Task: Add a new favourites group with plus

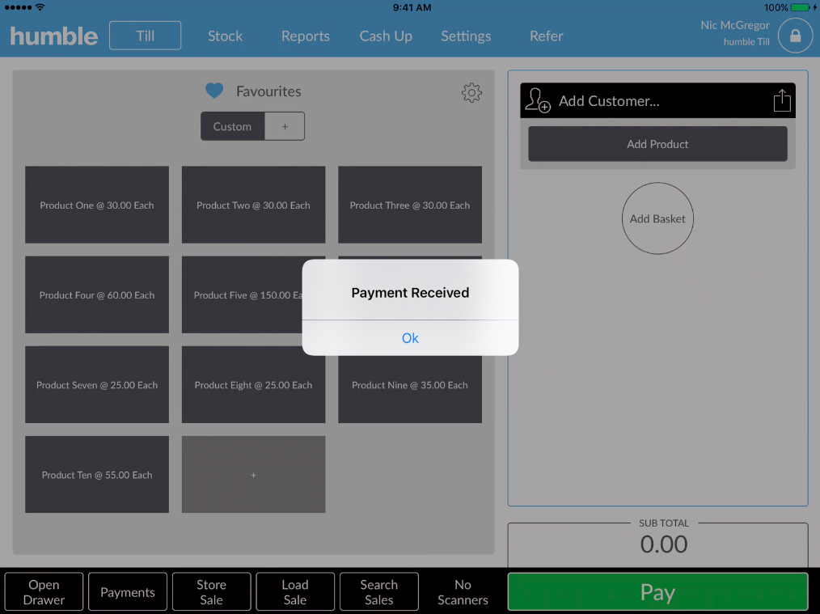Action: click(285, 126)
